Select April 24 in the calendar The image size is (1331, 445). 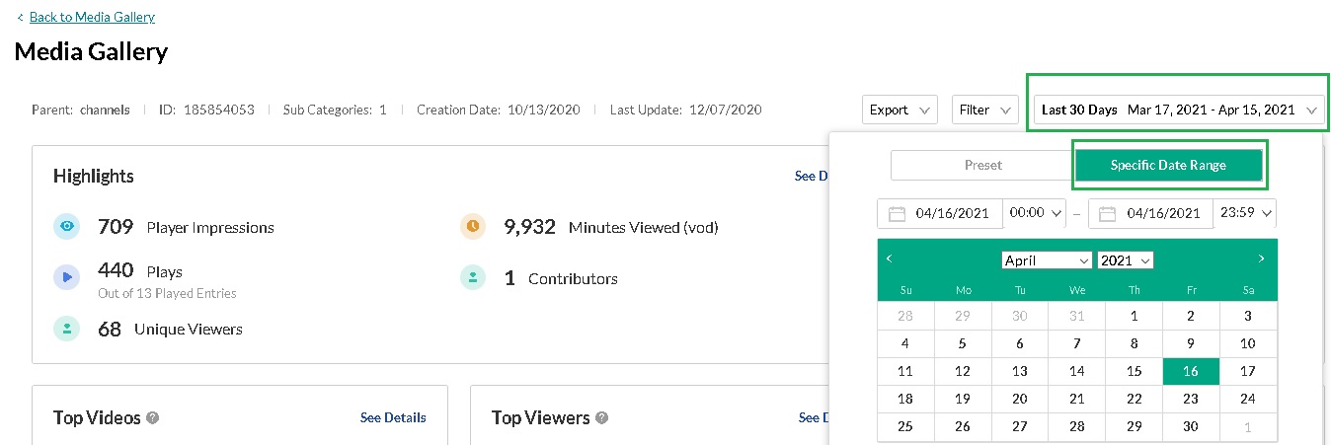tap(1248, 399)
